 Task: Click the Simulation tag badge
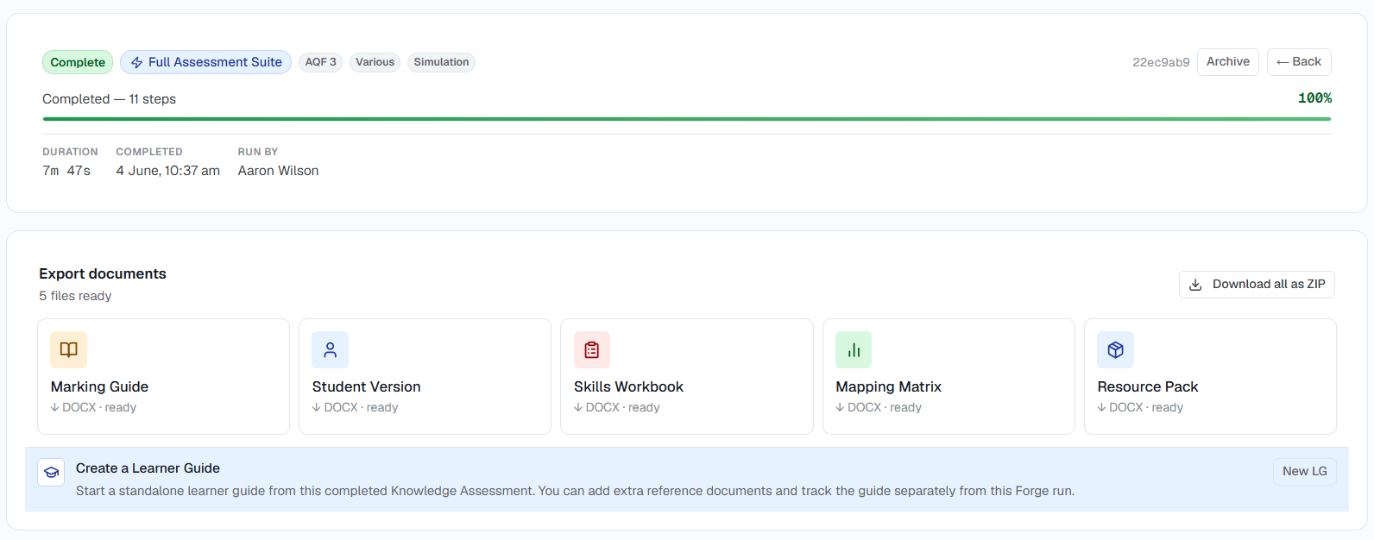tap(441, 62)
